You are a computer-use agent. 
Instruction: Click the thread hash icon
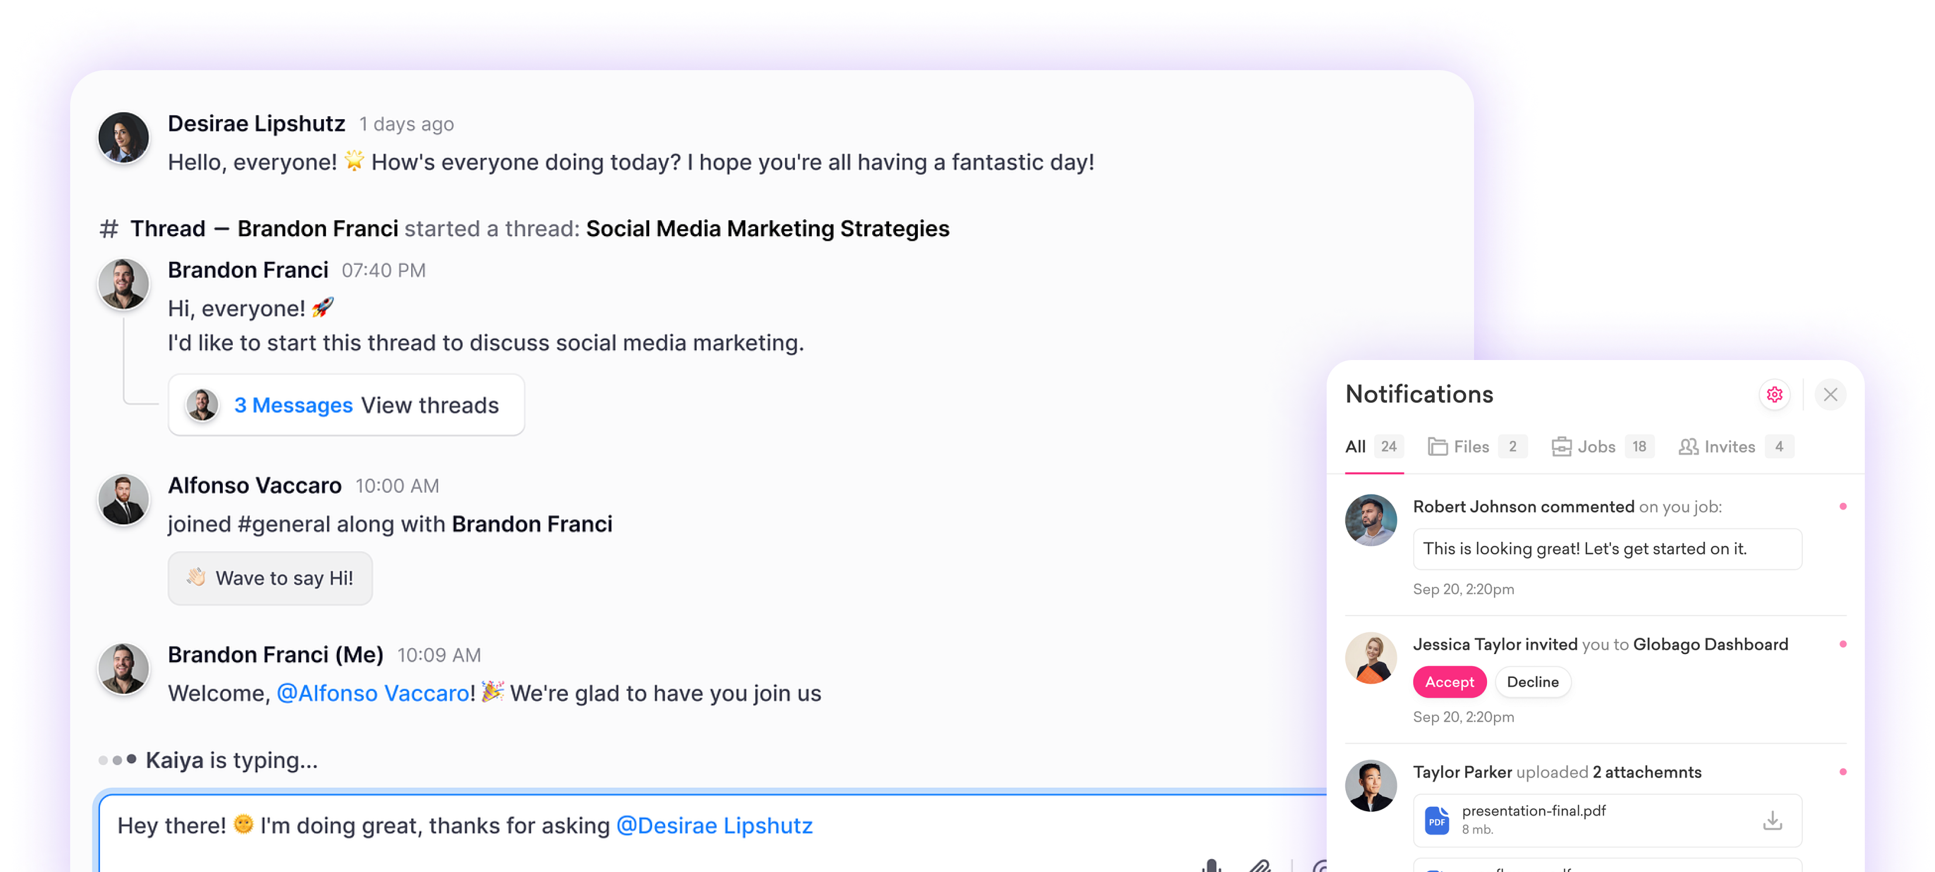click(x=109, y=229)
